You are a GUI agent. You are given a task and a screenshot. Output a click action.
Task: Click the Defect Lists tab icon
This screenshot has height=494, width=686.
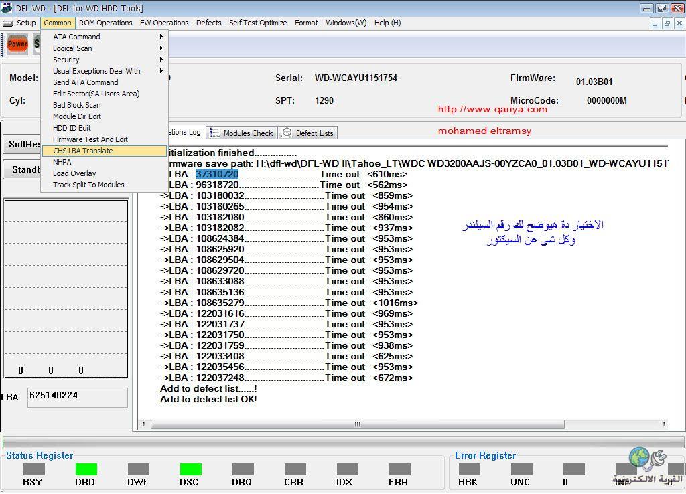(x=287, y=133)
